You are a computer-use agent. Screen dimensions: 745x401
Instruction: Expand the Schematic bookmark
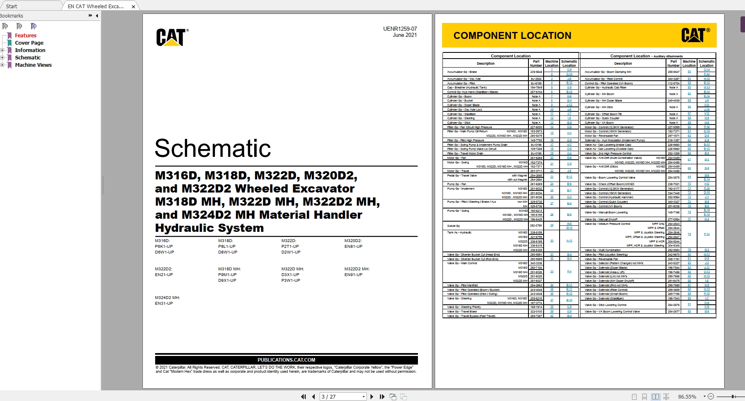2,58
